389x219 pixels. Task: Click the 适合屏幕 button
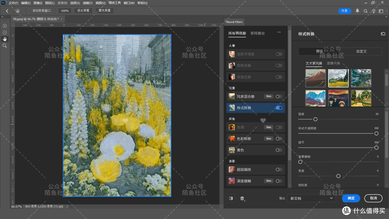pos(83,11)
